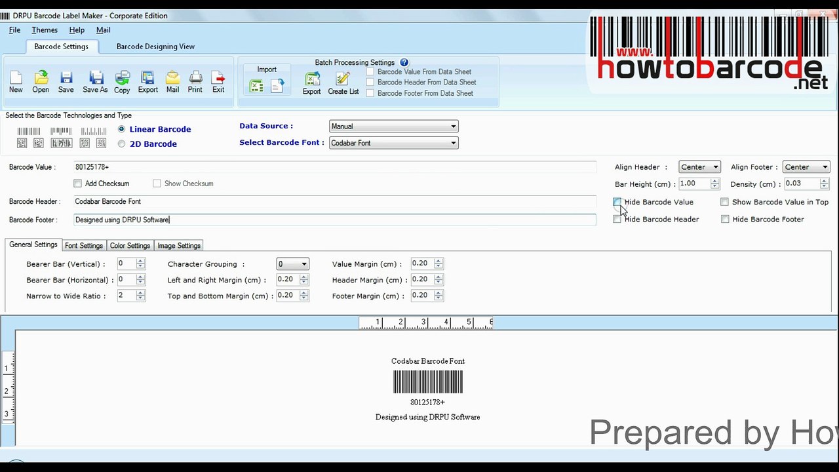Image resolution: width=839 pixels, height=472 pixels.
Task: Check the Add Checksum box
Action: [78, 184]
